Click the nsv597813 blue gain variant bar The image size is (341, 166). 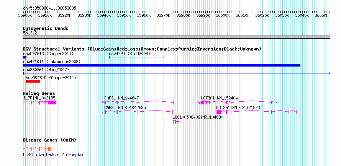(x=25, y=57)
